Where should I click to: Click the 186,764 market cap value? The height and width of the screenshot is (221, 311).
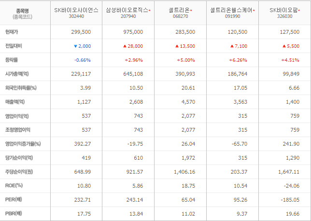(x=238, y=74)
